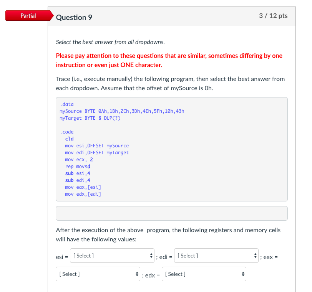Click the stepper arrows on the eax dropdown

coord(137,274)
